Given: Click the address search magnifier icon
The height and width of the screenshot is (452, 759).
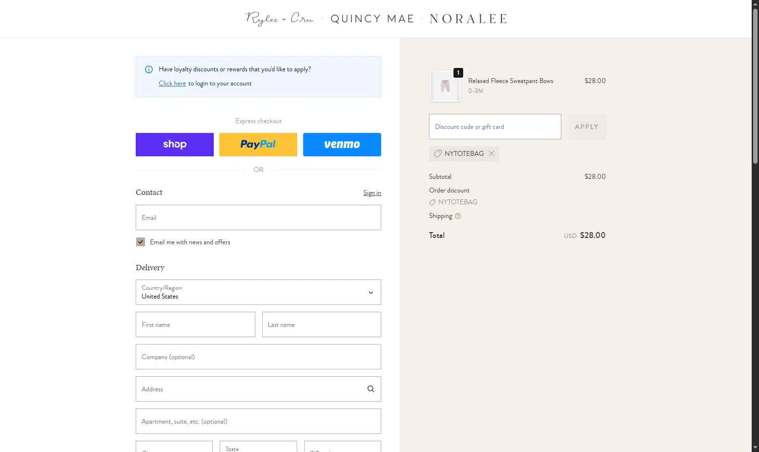Looking at the screenshot, I should coord(371,389).
